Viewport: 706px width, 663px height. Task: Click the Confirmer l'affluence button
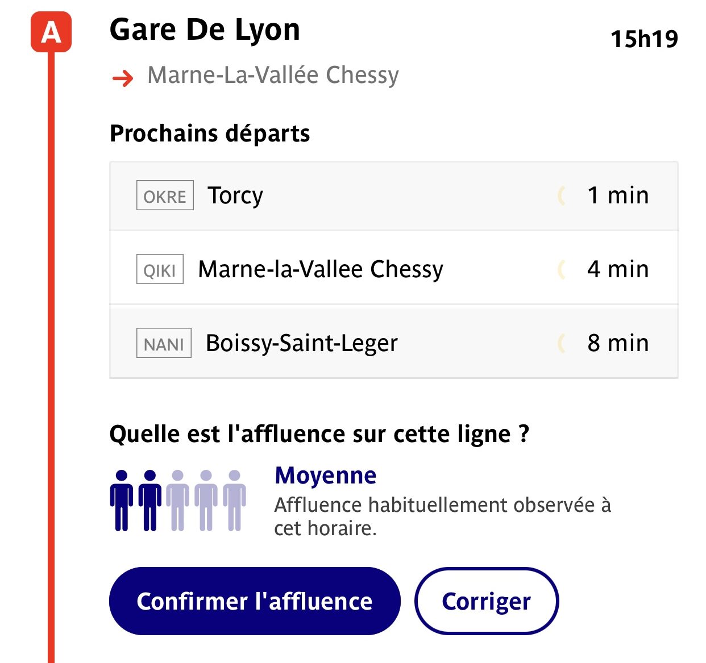pyautogui.click(x=254, y=601)
